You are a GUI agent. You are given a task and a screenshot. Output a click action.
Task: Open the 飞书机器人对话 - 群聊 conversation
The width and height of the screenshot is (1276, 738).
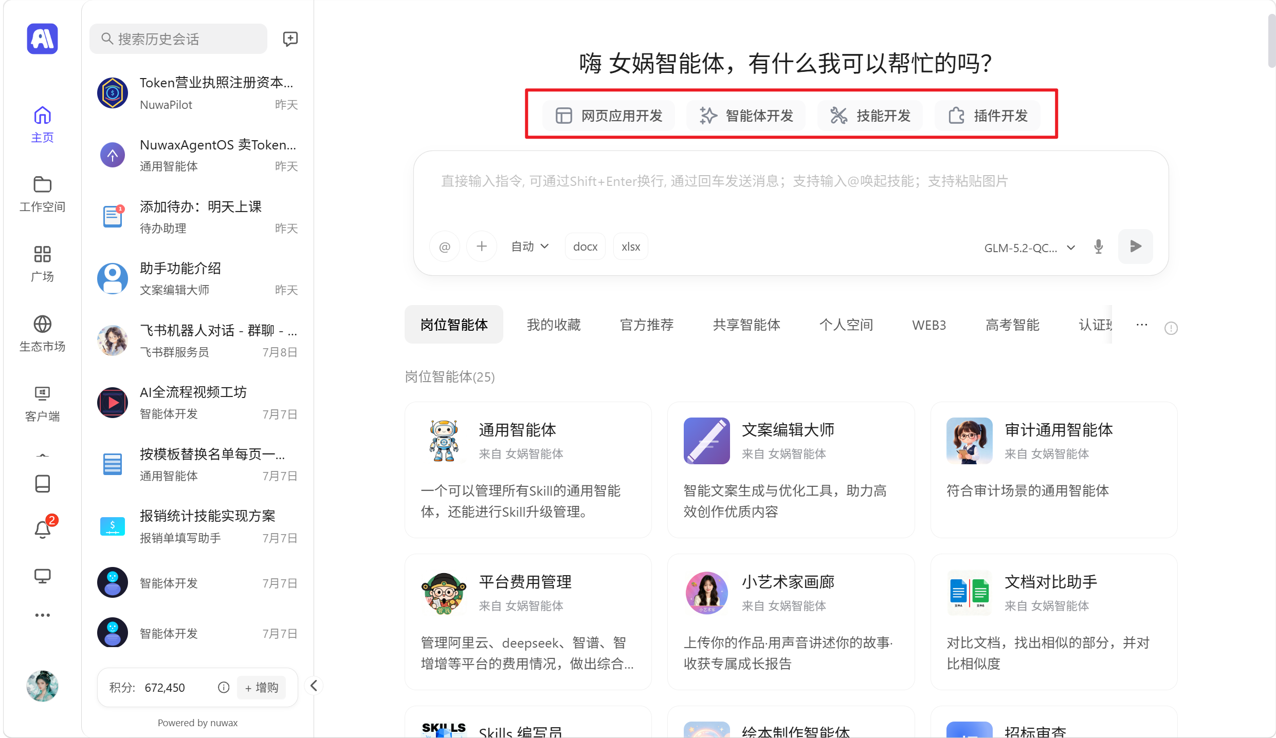pyautogui.click(x=197, y=340)
